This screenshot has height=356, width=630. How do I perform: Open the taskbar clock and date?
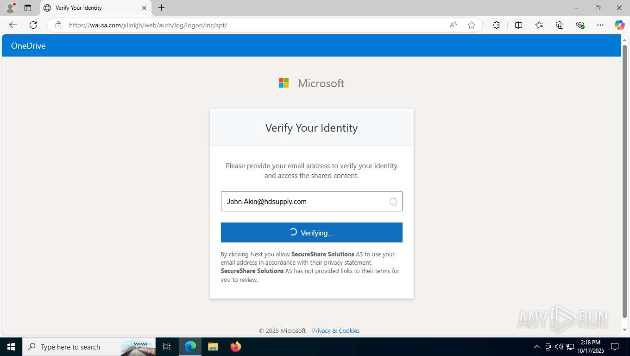[x=591, y=347]
